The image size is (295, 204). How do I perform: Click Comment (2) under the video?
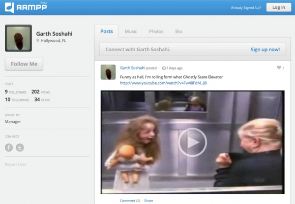pos(130,201)
